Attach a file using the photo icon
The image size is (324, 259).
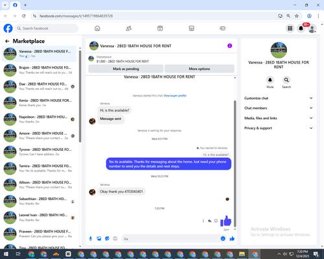coord(99,238)
